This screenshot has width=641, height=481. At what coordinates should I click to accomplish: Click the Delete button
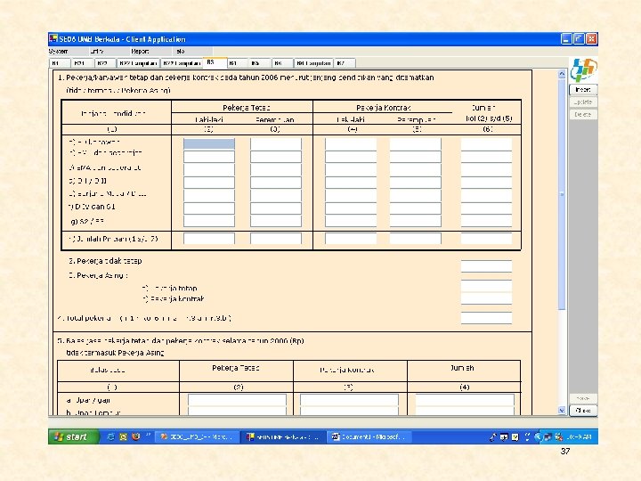pyautogui.click(x=583, y=115)
